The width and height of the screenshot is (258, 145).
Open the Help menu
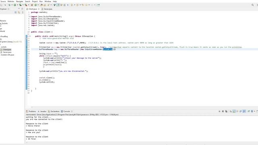pos(55,1)
